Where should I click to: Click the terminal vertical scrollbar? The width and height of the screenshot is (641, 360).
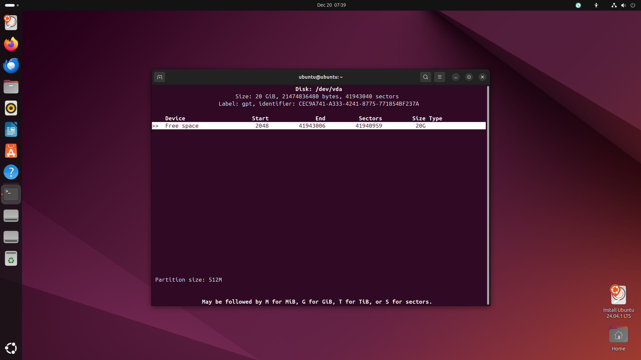pos(488,195)
